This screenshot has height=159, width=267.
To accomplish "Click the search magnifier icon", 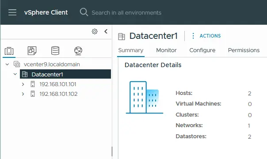I will pos(84,12).
